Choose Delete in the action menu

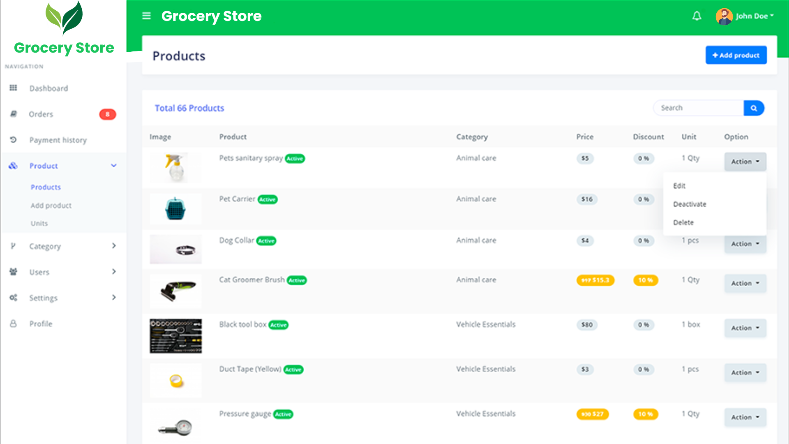pos(683,222)
